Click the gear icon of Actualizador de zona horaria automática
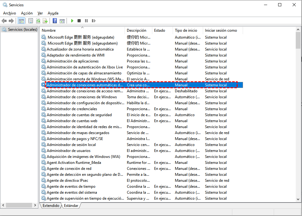 (44, 49)
